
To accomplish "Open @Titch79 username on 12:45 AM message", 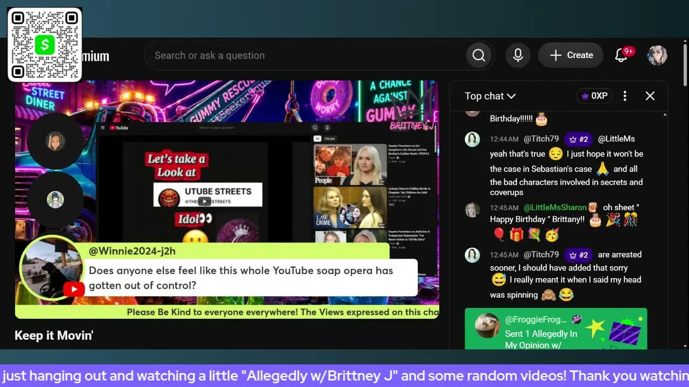I will [x=541, y=255].
